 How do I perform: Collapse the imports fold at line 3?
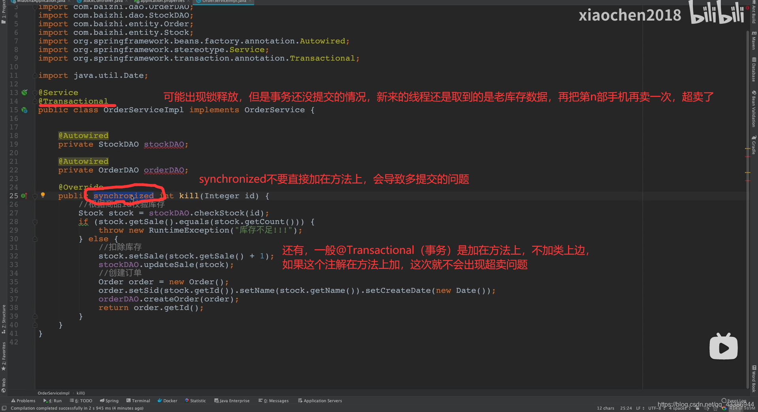pos(35,7)
